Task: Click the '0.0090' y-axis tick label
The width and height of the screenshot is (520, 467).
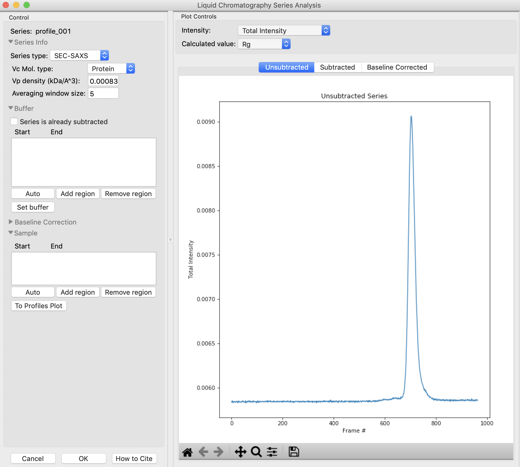Action: (x=206, y=122)
